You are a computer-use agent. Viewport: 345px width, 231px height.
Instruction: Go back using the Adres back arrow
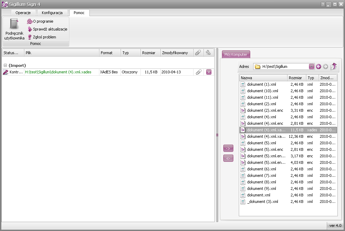point(318,66)
